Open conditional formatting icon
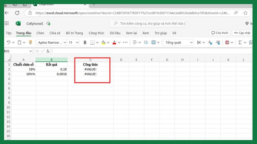 (x=227, y=42)
